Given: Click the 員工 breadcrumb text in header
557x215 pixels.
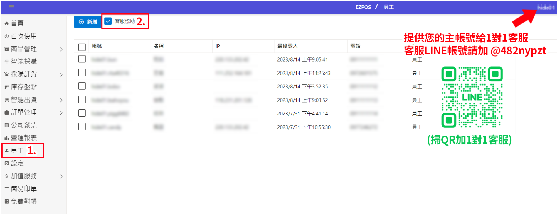Looking at the screenshot, I should tap(388, 7).
